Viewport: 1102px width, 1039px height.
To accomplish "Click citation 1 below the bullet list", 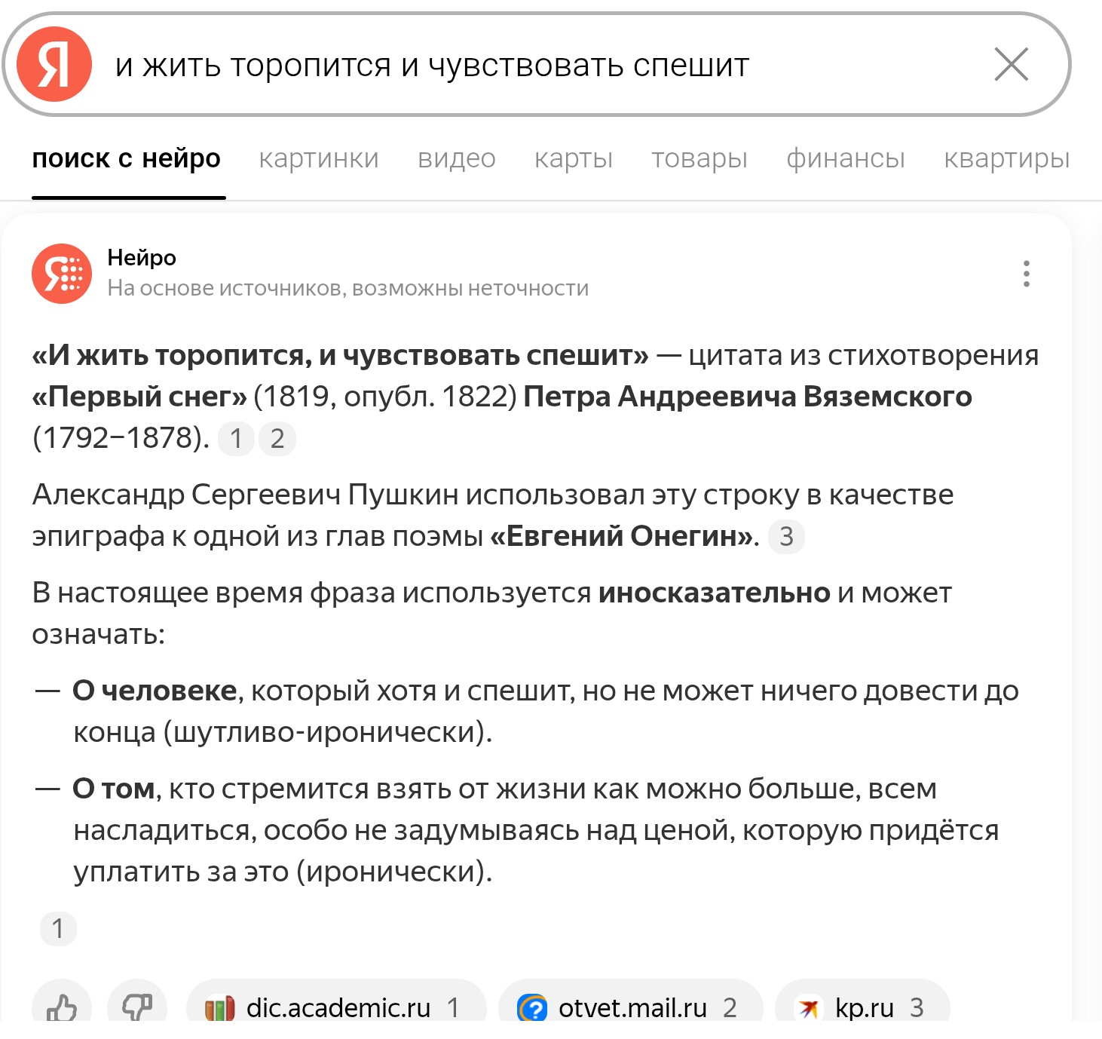I will click(58, 929).
